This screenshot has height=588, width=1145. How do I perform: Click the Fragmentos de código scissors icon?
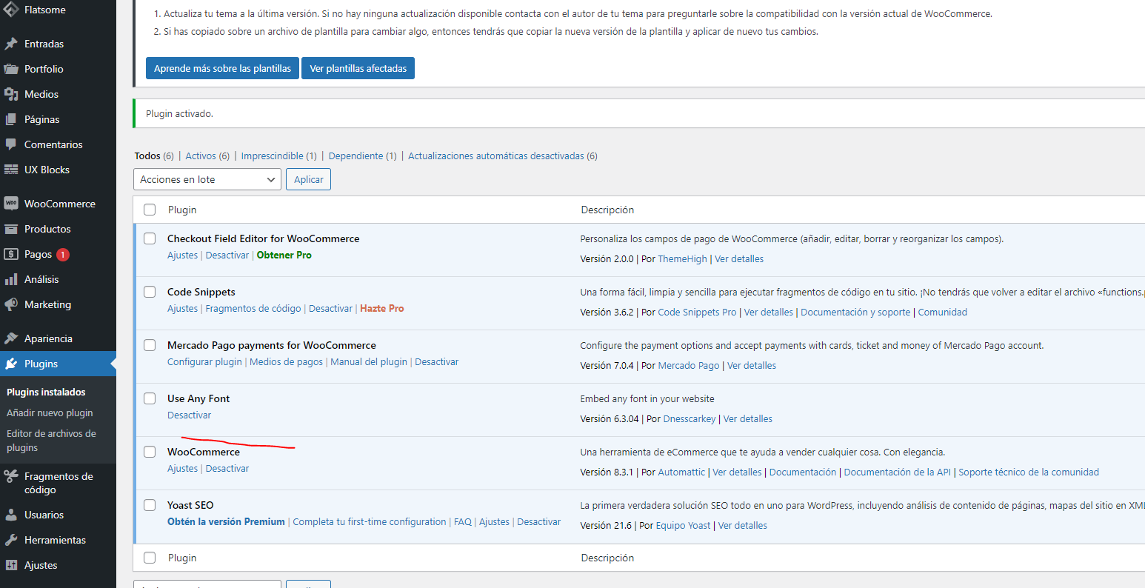click(x=11, y=476)
